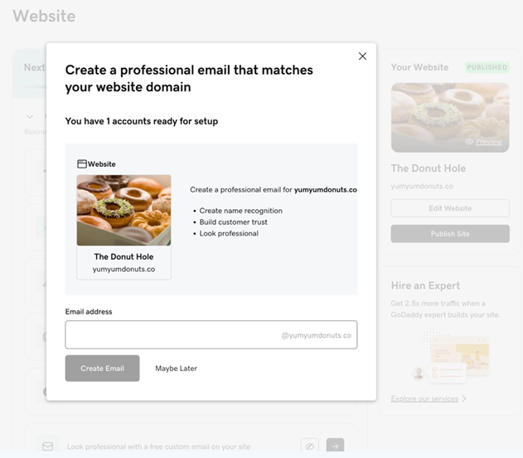Click the Create Email button
Viewport: 523px width, 458px height.
pos(103,368)
